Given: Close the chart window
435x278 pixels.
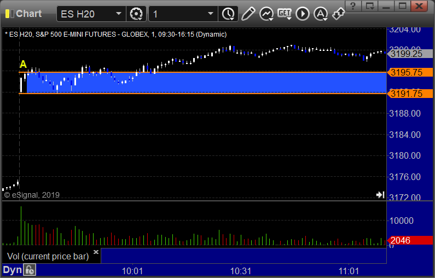Looking at the screenshot, I should [419, 6].
